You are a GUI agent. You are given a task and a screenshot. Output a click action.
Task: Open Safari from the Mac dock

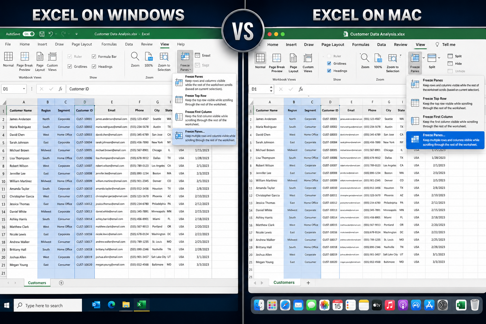tap(285, 305)
